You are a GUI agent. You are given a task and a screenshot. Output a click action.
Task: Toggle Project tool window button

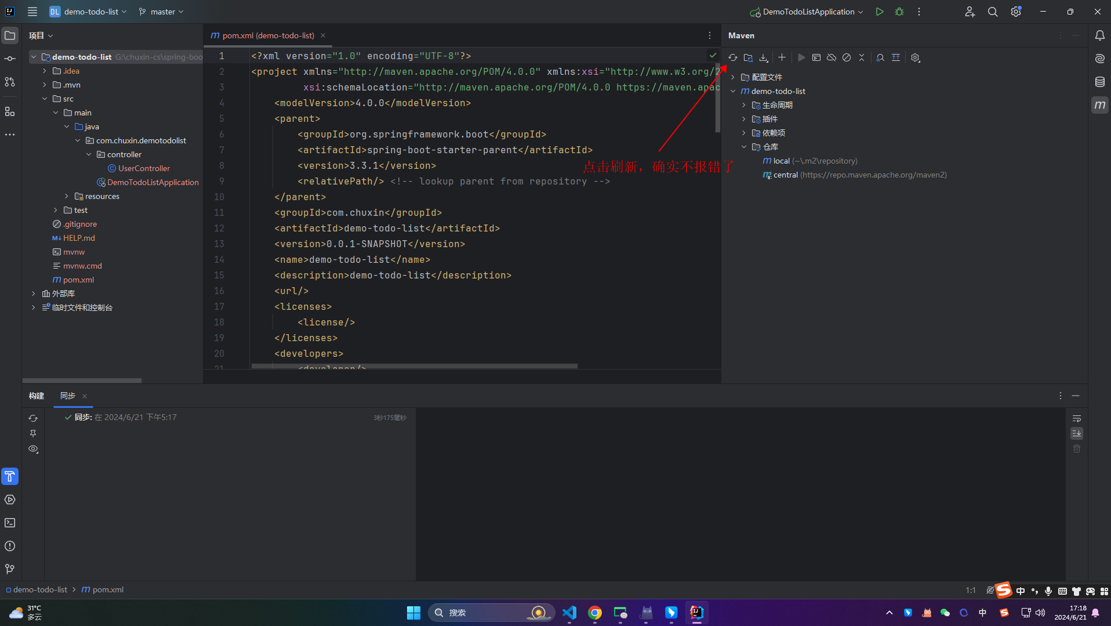(x=10, y=35)
